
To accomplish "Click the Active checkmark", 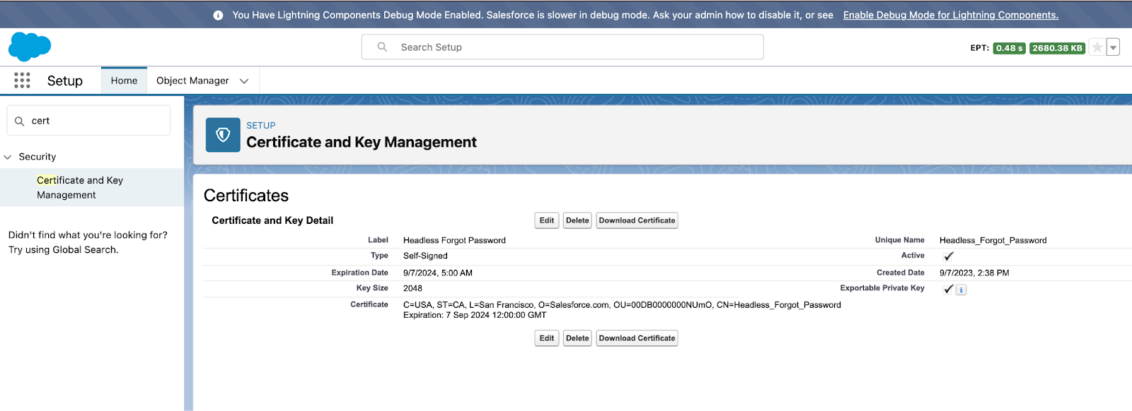I will click(x=948, y=256).
